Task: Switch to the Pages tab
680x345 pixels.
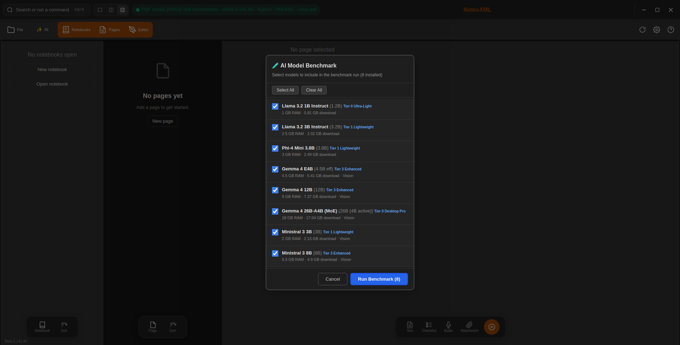Action: pos(110,30)
